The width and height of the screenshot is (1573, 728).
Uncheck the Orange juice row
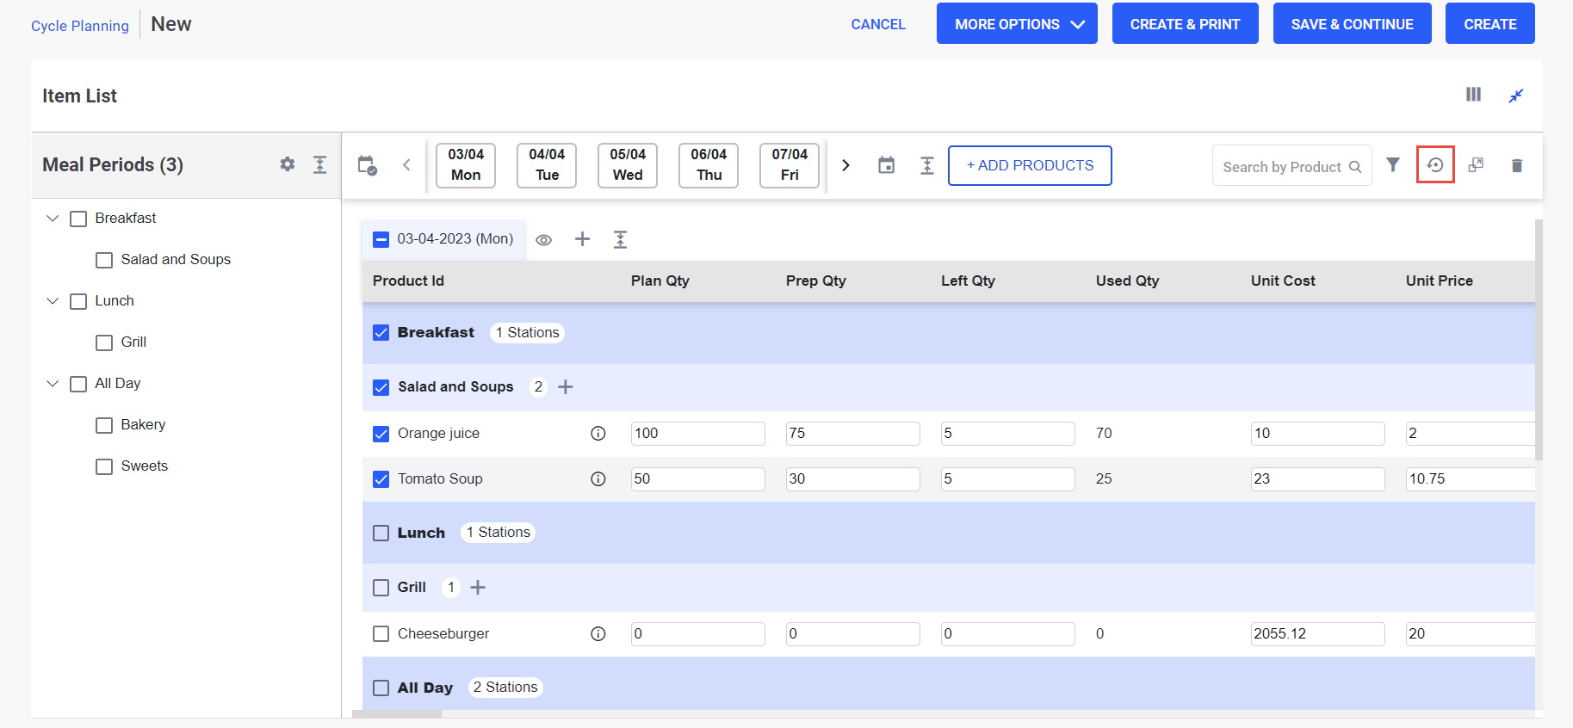[381, 434]
